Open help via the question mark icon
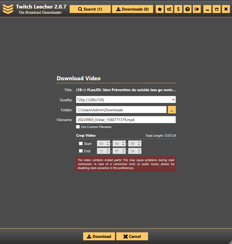Viewport: 232px width, 244px height. pos(188,9)
